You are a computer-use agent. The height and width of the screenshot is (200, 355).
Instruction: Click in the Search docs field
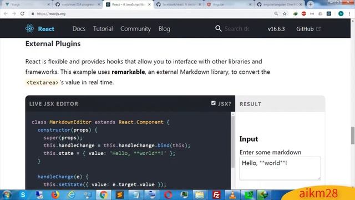(237, 29)
